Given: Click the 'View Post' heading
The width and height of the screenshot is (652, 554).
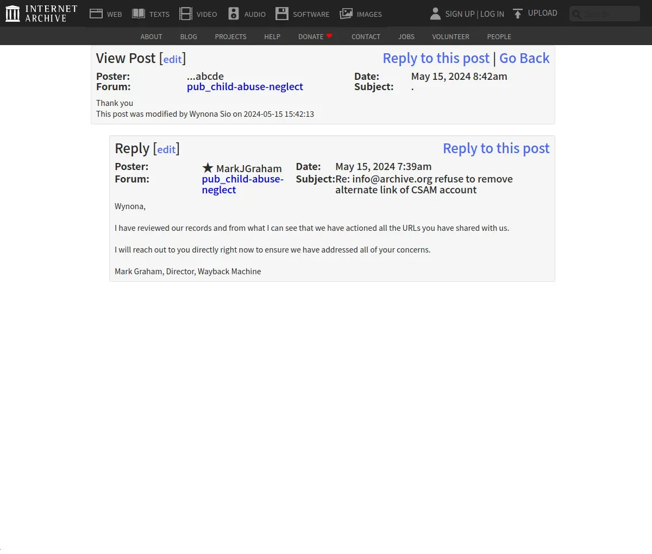Looking at the screenshot, I should 126,58.
